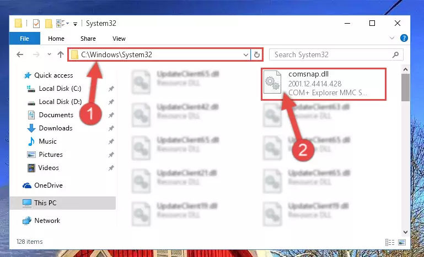Open Documents in the sidebar

click(56, 115)
